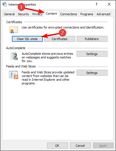Confirm with the OK button
Image resolution: width=116 pixels, height=151 pixels.
(57, 146)
